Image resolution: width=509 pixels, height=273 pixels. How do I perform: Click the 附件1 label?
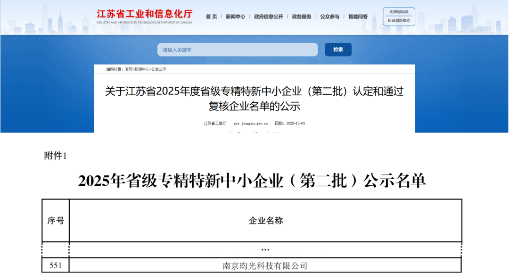(x=55, y=156)
